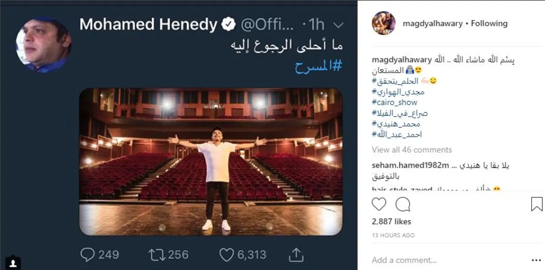Open the #cairo_show hashtag
The width and height of the screenshot is (545, 270).
(x=394, y=102)
